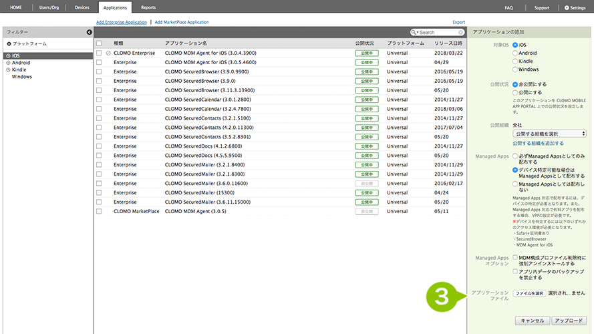The image size is (594, 334).
Task: Check CLOMO MDM Agent for iOS (3.0.4.3900) row
Action: point(99,53)
